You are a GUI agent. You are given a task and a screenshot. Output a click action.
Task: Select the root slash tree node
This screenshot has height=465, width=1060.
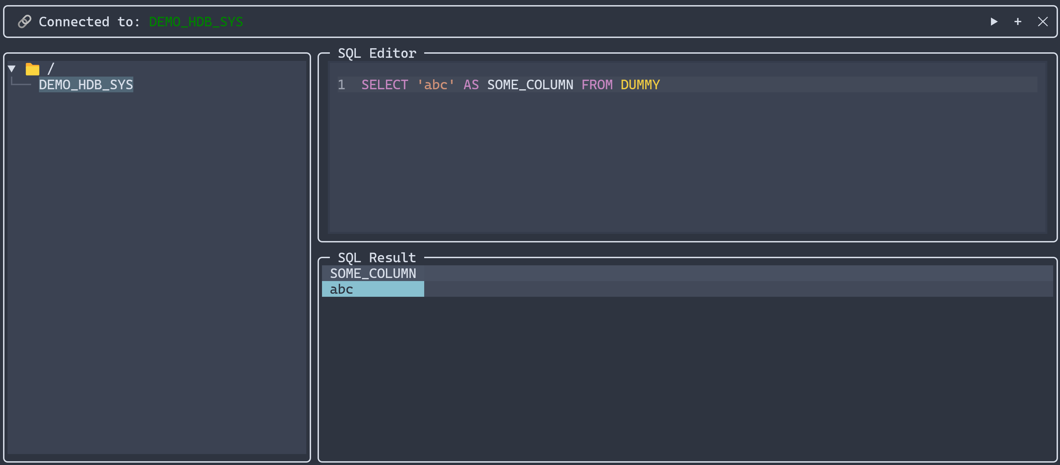[51, 69]
